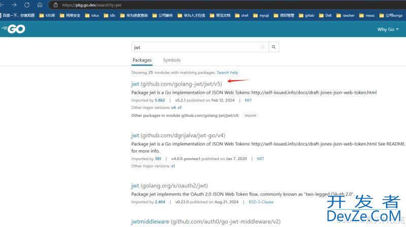Open the gitlab bookmark folder
This screenshot has height=227, width=406.
coord(307,16)
